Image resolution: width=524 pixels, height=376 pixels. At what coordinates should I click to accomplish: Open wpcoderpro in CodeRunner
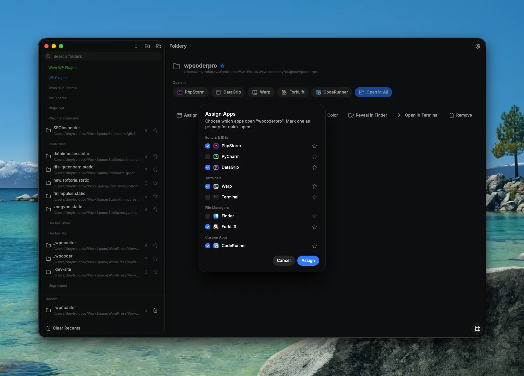(x=331, y=92)
